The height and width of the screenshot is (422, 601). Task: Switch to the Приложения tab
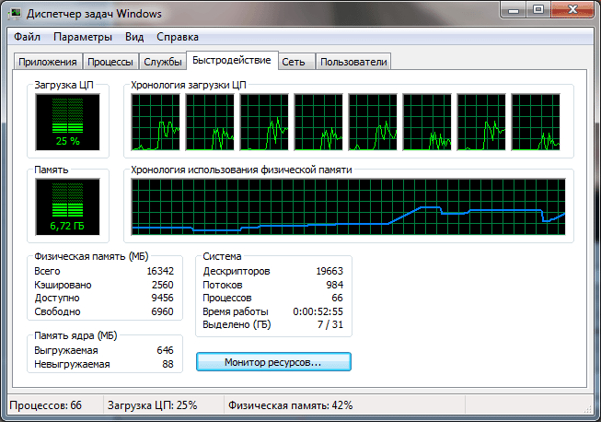click(48, 62)
